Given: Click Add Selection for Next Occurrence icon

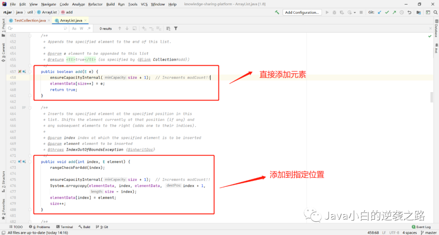Looking at the screenshot, I should [x=144, y=28].
